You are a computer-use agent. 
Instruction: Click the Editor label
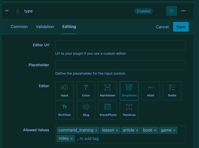tap(44, 86)
